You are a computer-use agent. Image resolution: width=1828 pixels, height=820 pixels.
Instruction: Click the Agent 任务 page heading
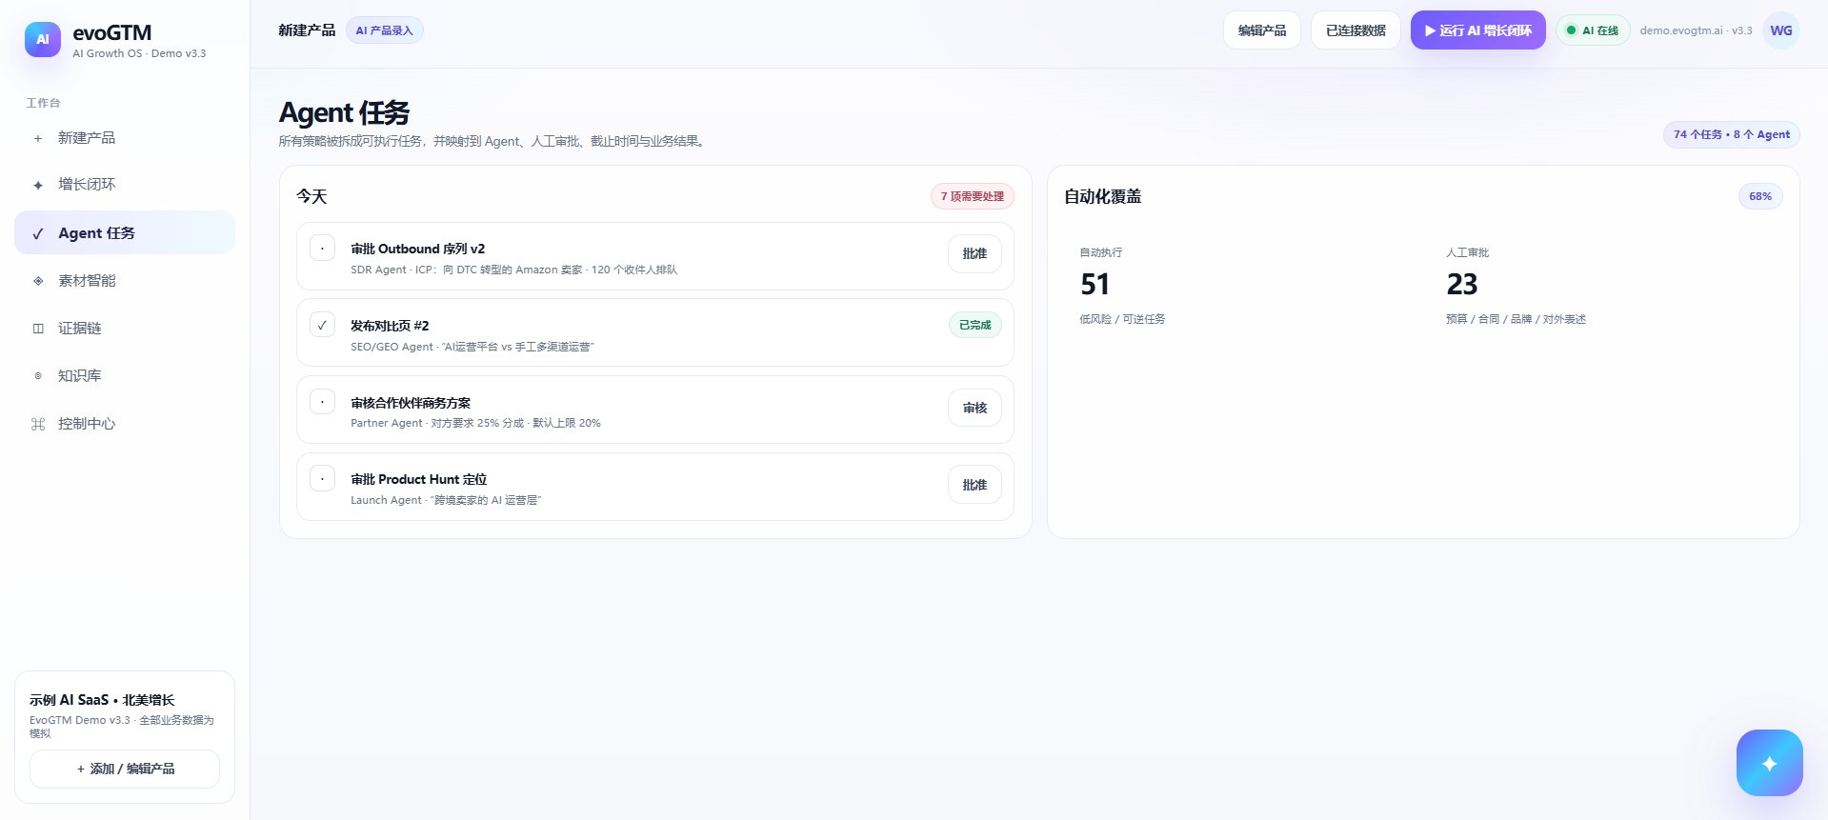[x=344, y=112]
